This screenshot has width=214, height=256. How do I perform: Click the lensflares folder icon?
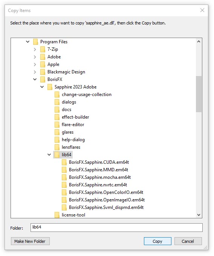[x=57, y=147]
